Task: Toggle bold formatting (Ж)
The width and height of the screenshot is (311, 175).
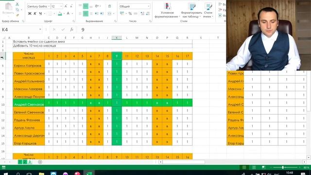Action: 30,14
